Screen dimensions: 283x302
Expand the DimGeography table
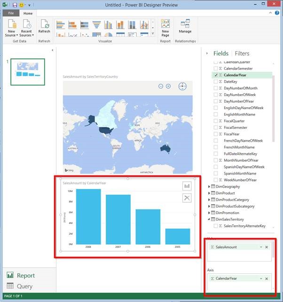pyautogui.click(x=209, y=186)
